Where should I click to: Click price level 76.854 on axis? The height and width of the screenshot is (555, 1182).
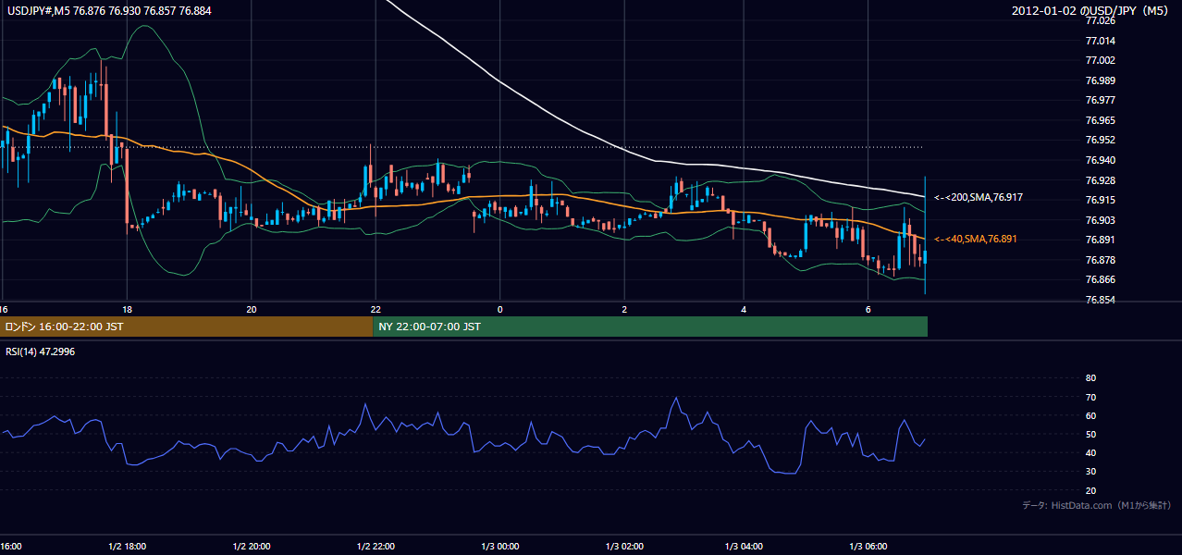point(1101,300)
